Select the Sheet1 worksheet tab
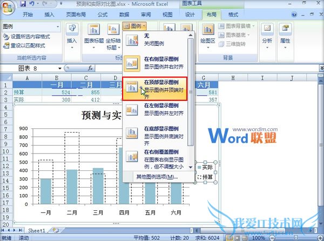324x241 pixels. (x=36, y=230)
